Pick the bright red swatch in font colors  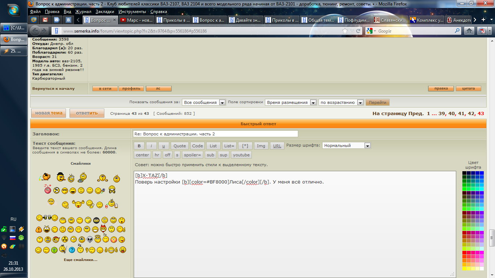click(465, 253)
